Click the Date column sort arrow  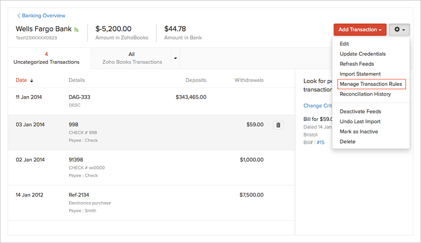coord(32,81)
